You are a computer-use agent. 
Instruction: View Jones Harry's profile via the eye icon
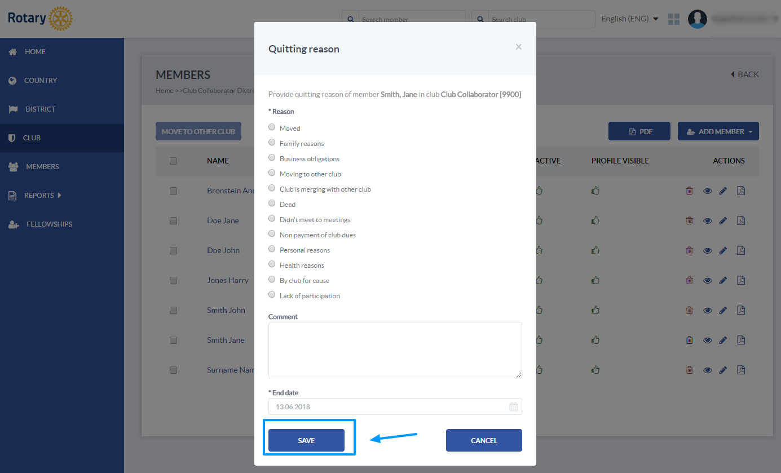click(x=707, y=280)
